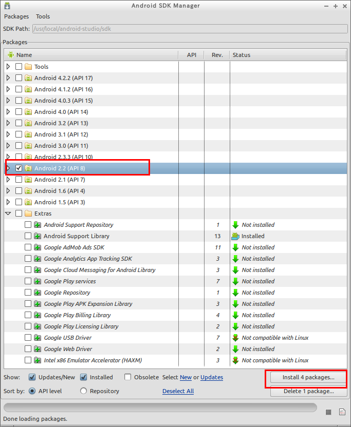Expand the Android 3.1 (API 12) node
Viewport: 351px width, 427px height.
tap(8, 134)
